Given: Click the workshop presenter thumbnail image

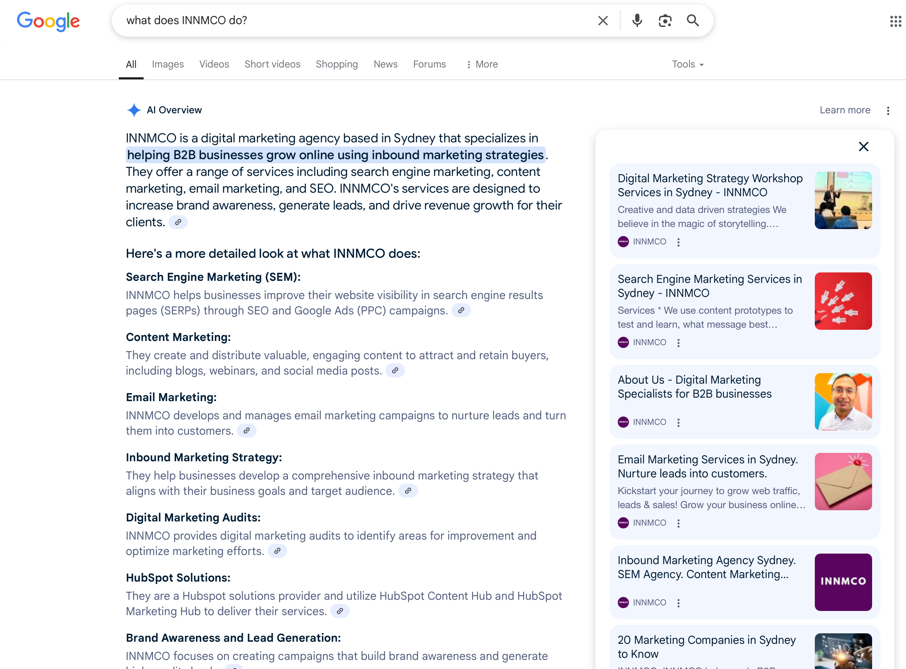Looking at the screenshot, I should (x=843, y=200).
